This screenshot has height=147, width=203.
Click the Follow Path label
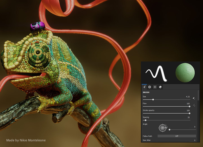147,136
